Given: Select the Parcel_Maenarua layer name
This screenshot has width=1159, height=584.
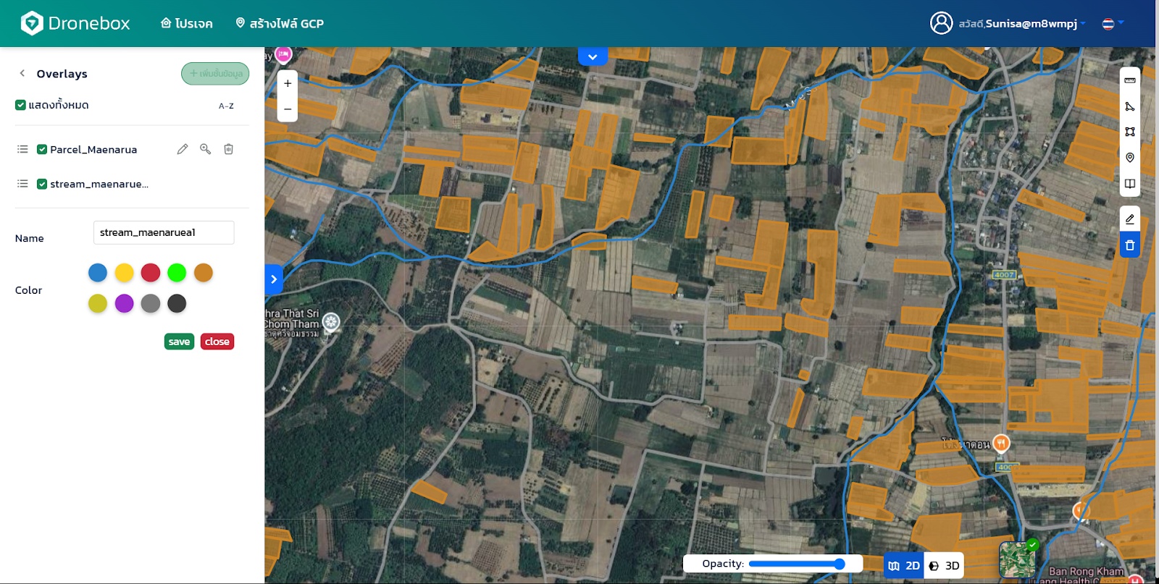Looking at the screenshot, I should pyautogui.click(x=93, y=149).
